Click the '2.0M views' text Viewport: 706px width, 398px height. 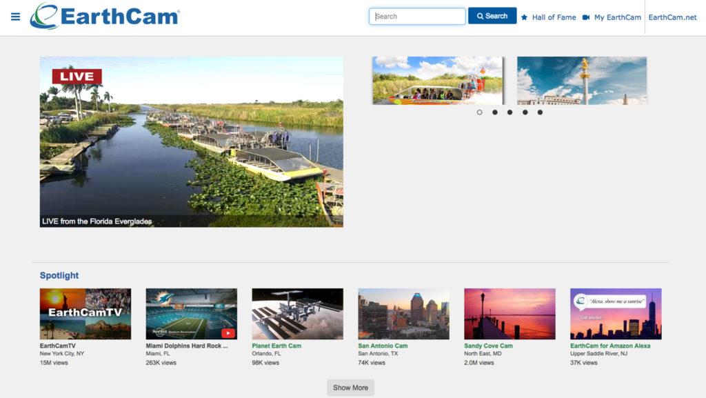click(479, 362)
